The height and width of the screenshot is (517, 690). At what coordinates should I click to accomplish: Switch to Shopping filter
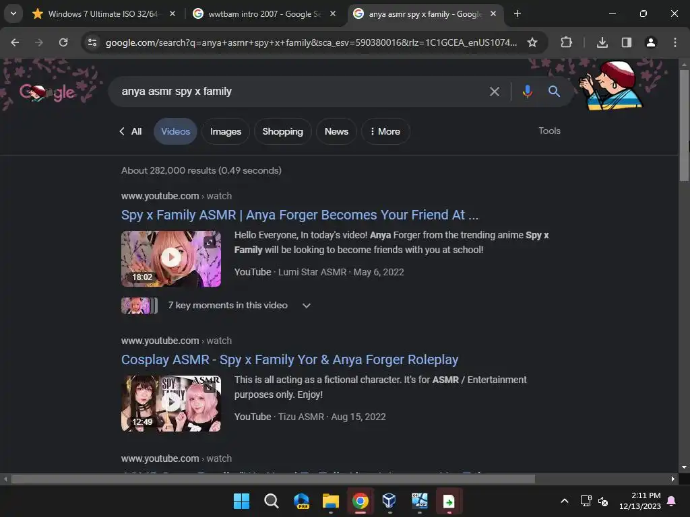(282, 131)
